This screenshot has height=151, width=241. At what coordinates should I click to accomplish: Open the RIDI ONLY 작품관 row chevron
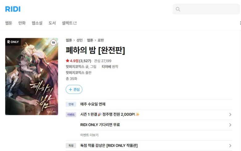230,146
